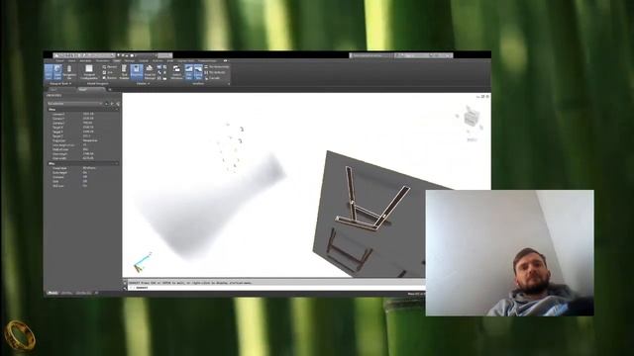Image resolution: width=634 pixels, height=356 pixels.
Task: Add a new drawing tab with plus
Action: [110, 89]
